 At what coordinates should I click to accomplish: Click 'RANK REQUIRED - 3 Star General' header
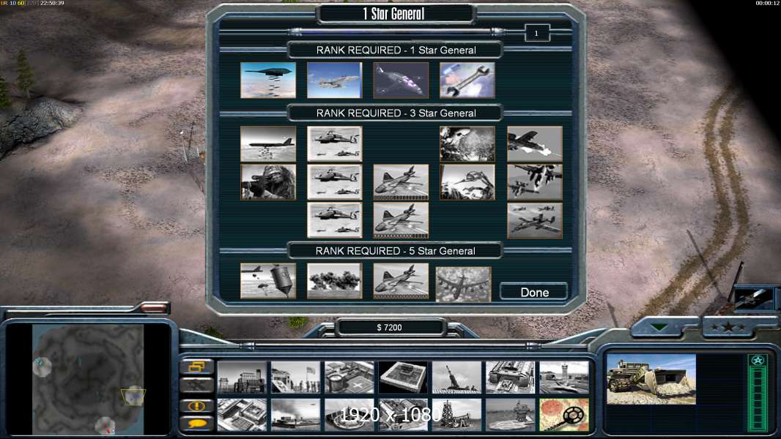(396, 113)
